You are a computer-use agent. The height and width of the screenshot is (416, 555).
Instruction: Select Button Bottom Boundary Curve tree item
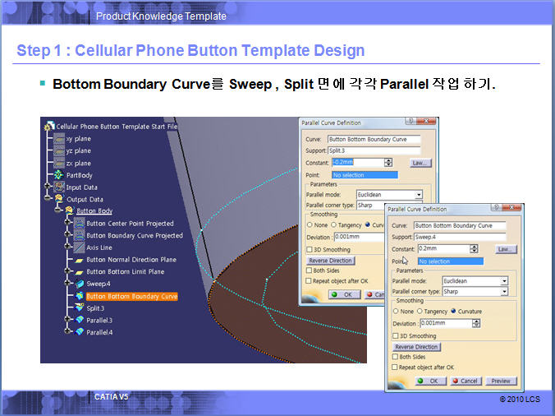pyautogui.click(x=131, y=296)
